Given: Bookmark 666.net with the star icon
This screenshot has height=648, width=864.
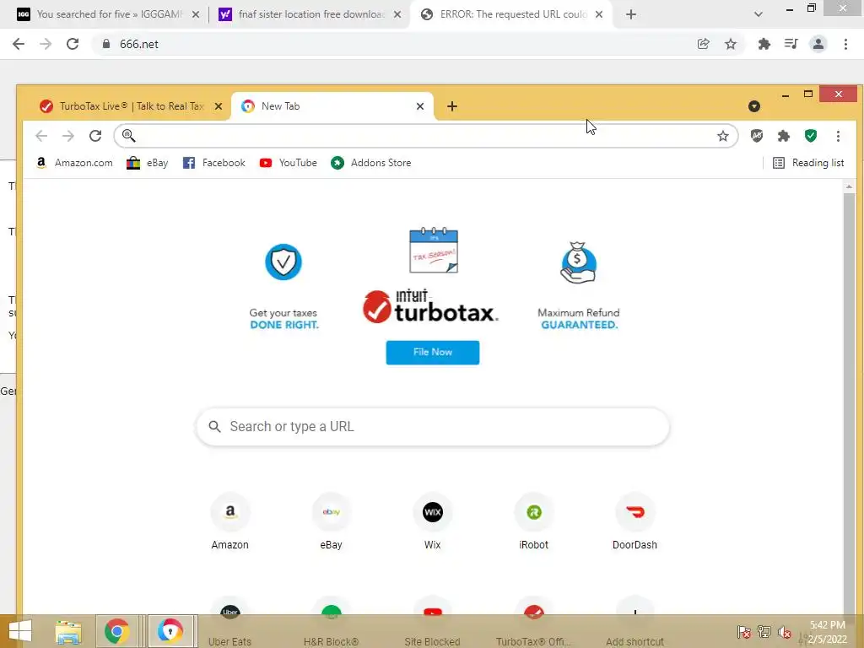Looking at the screenshot, I should [x=731, y=44].
